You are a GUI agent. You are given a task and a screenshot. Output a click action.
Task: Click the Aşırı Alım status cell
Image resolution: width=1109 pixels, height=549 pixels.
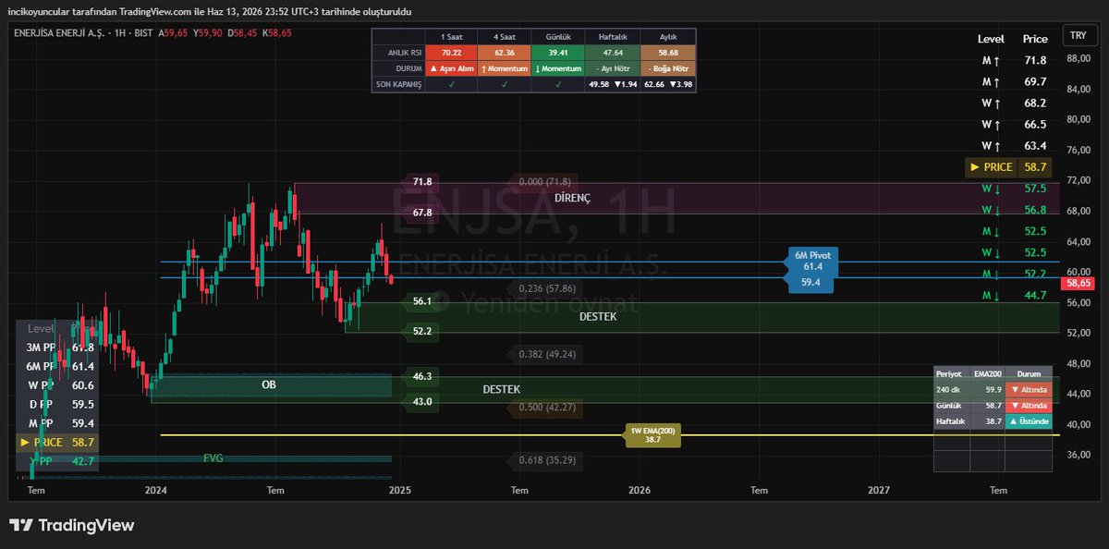[x=452, y=68]
